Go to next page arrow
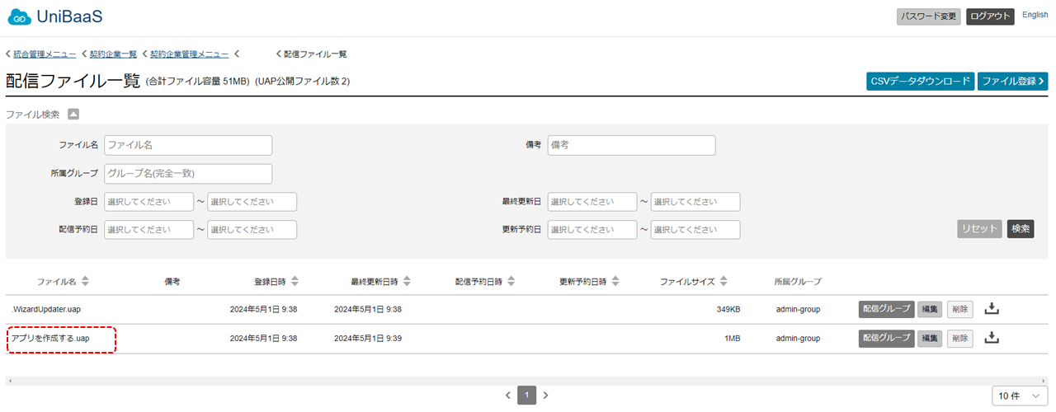This screenshot has width=1056, height=412. [x=545, y=396]
